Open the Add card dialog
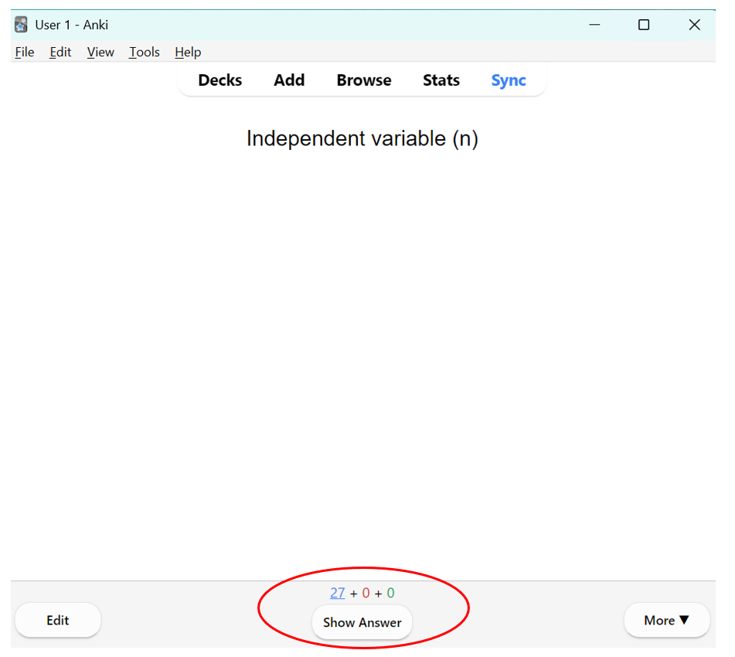The image size is (735, 657). pyautogui.click(x=289, y=80)
